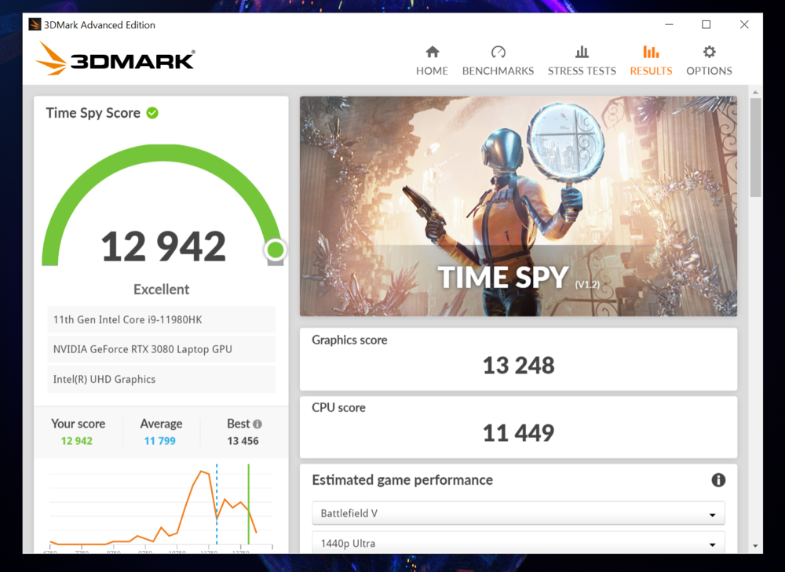
Task: Click the Stress Tests bar chart icon
Action: pyautogui.click(x=582, y=52)
